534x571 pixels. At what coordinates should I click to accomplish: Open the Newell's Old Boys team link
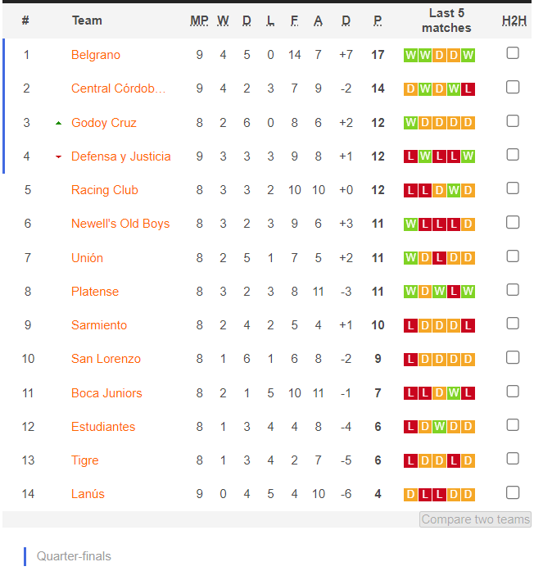120,224
